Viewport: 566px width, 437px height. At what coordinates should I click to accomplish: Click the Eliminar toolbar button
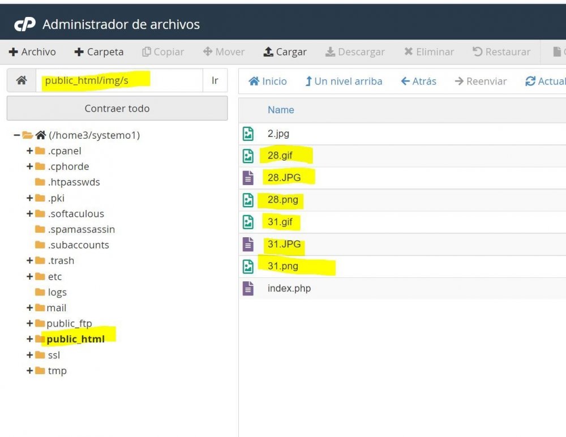point(429,52)
